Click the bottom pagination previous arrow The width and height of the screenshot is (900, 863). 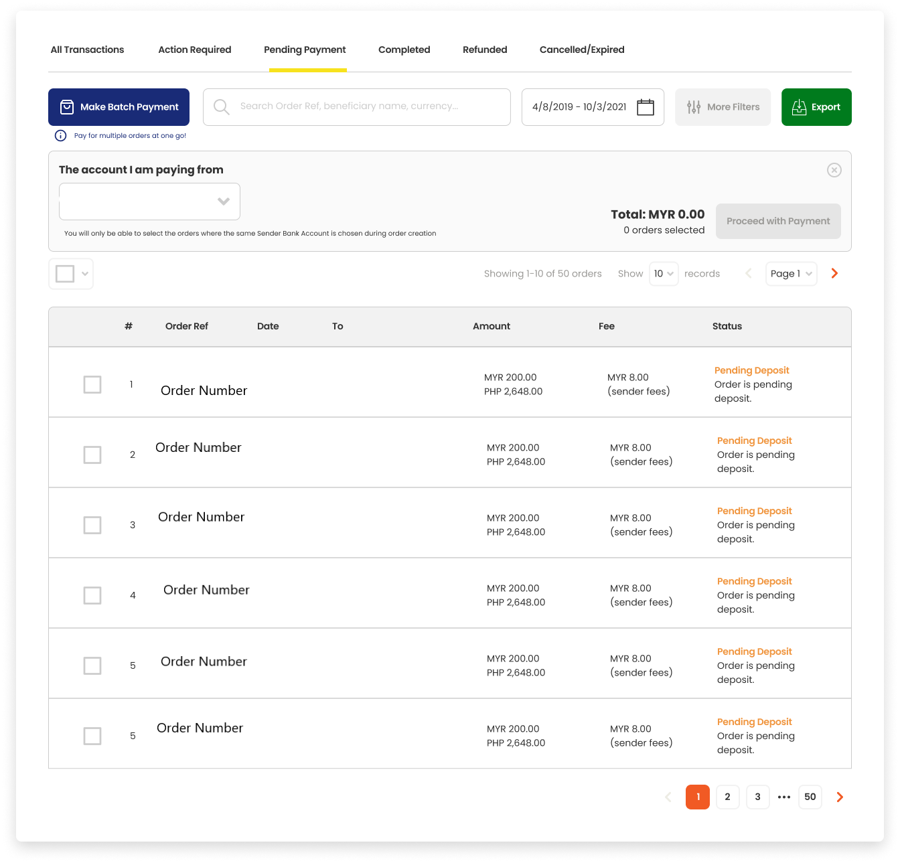click(668, 797)
